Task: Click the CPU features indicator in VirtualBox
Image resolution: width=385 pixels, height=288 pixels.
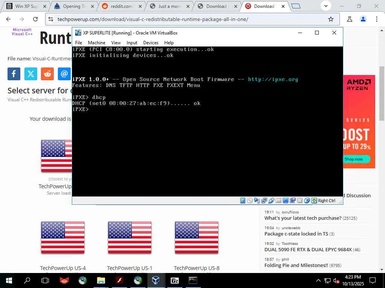Action: coord(300,201)
